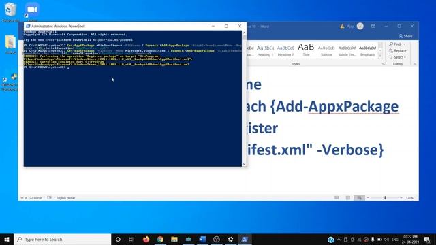Open Google Chrome from the taskbar
The image size is (436, 245).
160,239
